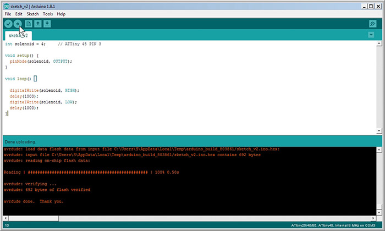Viewport: 385px width, 231px height.
Task: Click the first delay(1000) line
Action: click(24, 96)
